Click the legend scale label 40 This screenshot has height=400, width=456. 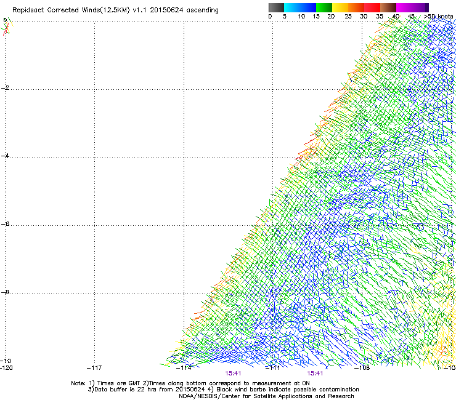[396, 17]
